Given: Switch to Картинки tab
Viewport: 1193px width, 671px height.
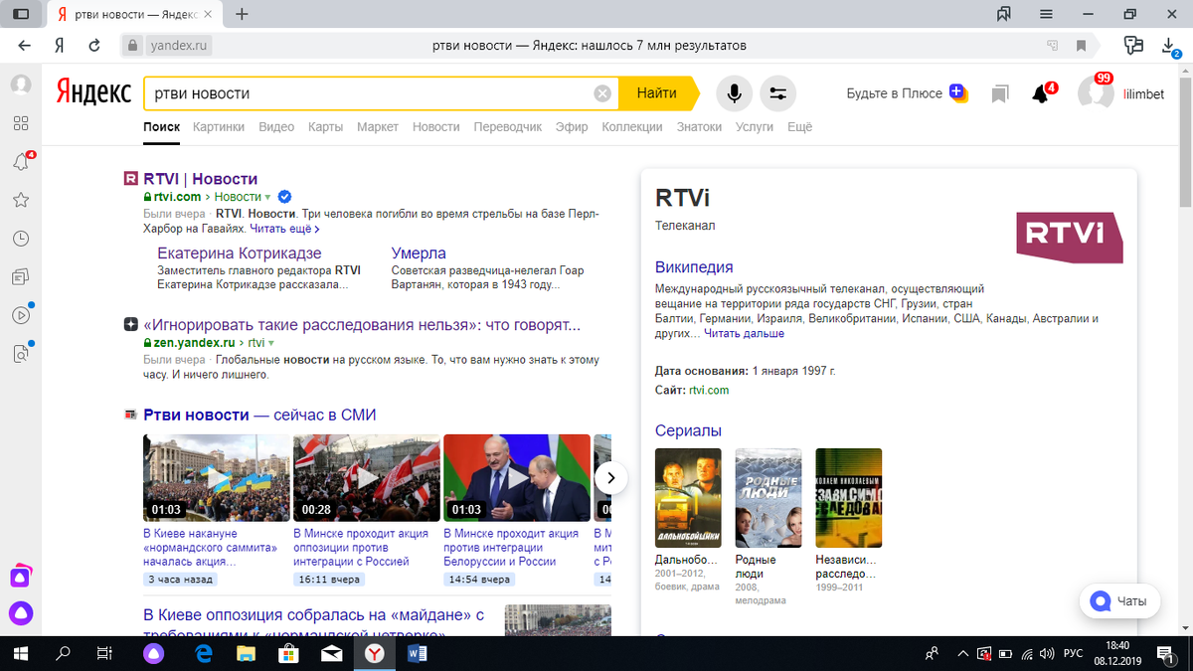Looking at the screenshot, I should [x=219, y=127].
